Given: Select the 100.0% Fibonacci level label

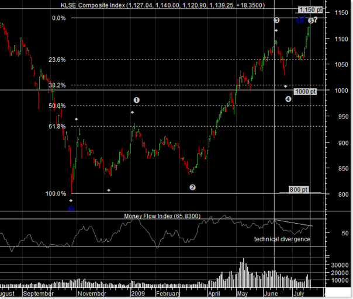Looking at the screenshot, I should click(56, 193).
